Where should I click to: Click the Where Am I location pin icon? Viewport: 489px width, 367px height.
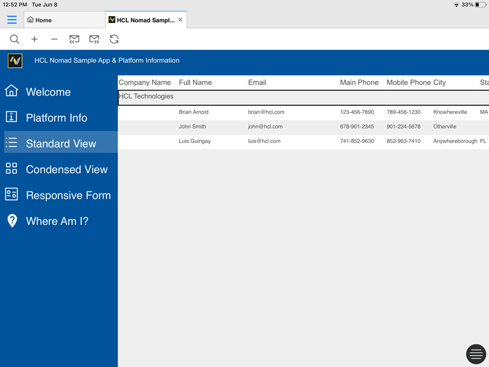coord(12,221)
